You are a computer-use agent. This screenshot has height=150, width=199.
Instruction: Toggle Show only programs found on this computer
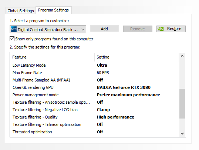coord(12,39)
